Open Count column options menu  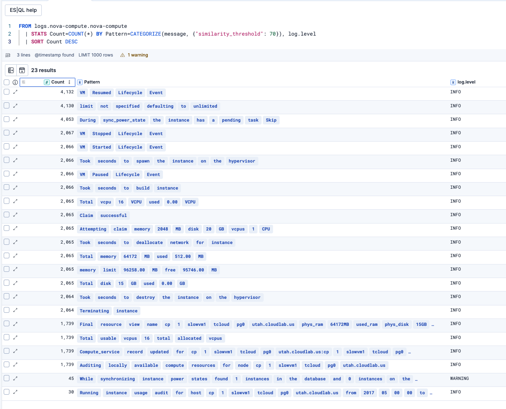point(70,82)
